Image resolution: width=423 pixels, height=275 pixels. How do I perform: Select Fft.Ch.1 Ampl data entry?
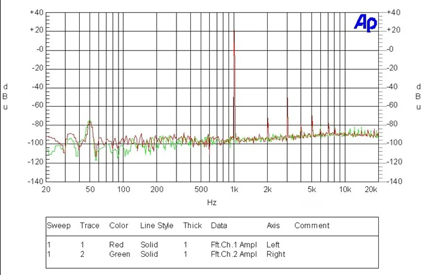click(x=234, y=245)
